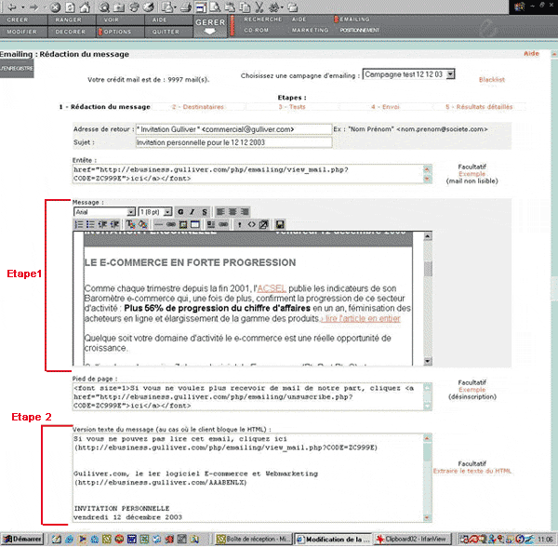Click the J'ENREGISTRE save button
558x547 pixels.
17,68
